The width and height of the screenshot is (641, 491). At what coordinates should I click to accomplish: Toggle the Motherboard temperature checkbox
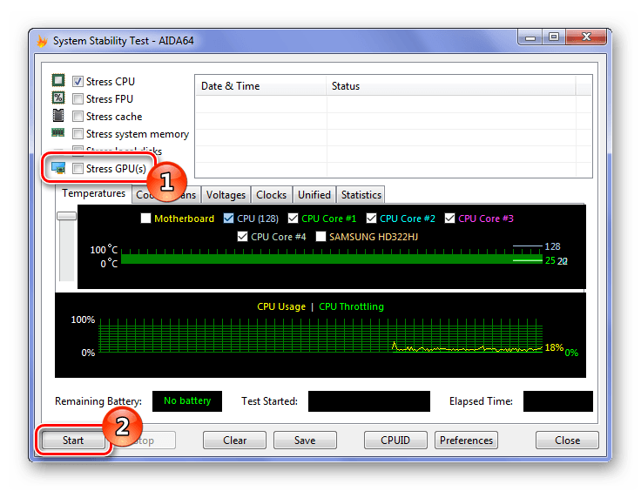145,219
